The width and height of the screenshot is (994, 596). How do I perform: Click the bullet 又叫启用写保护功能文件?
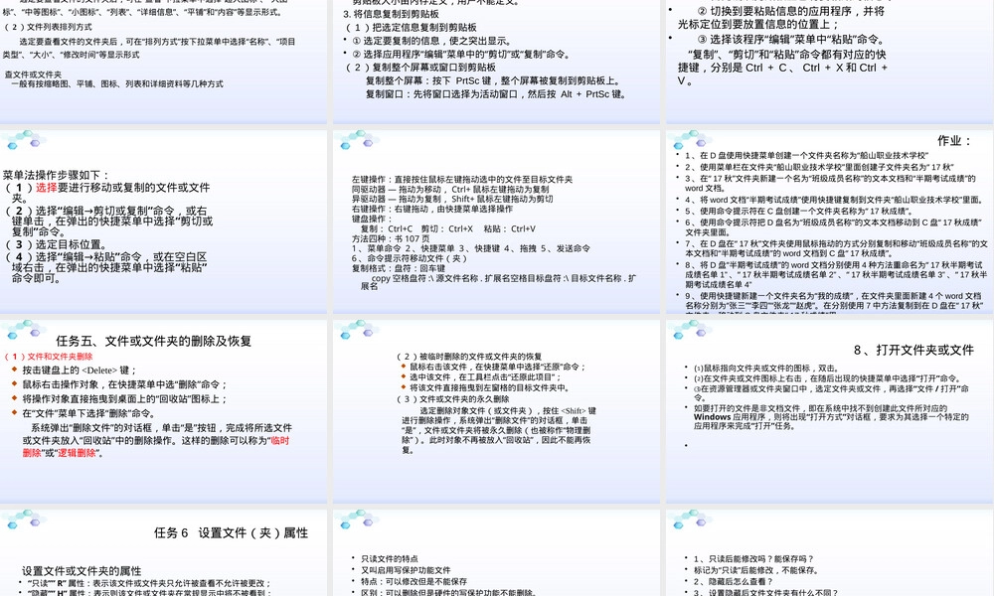(x=406, y=570)
